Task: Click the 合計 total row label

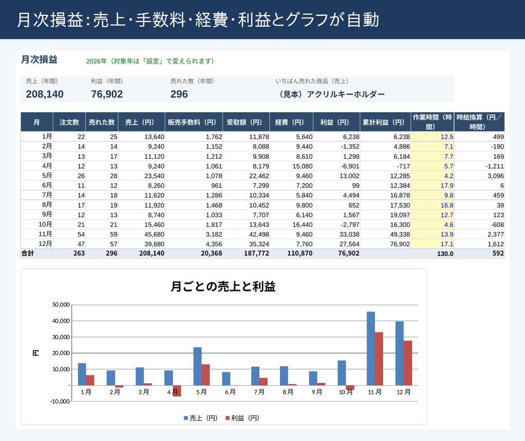Action: click(x=36, y=254)
